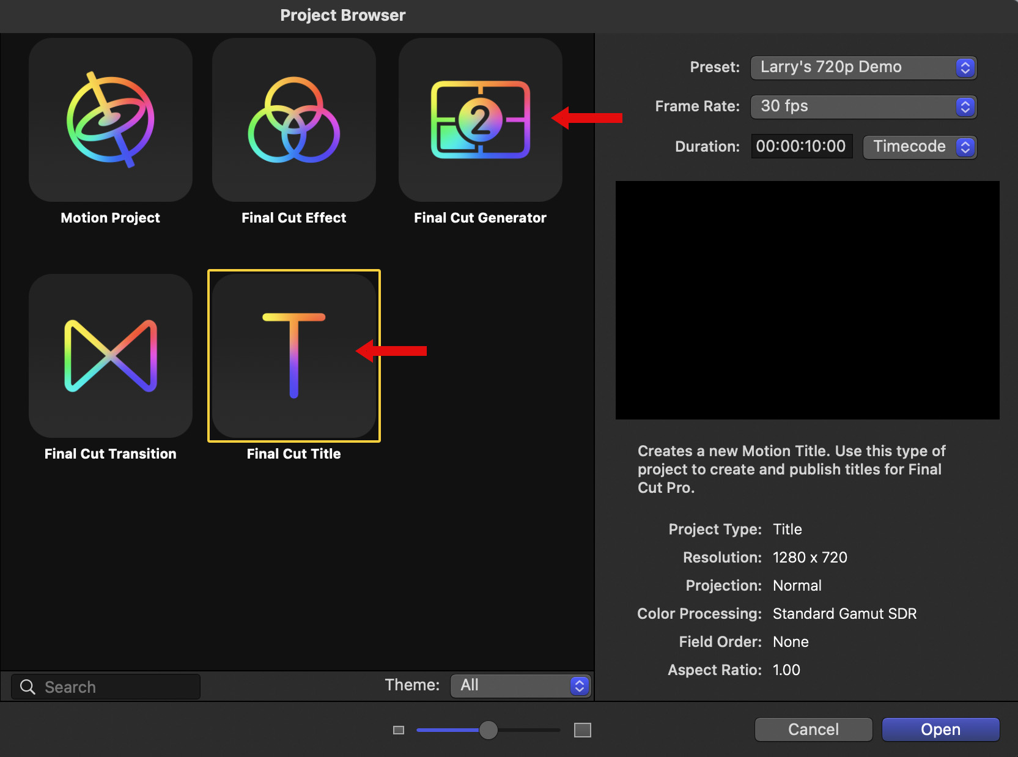The height and width of the screenshot is (757, 1018).
Task: Click the large thumbnail size icon
Action: tap(582, 730)
